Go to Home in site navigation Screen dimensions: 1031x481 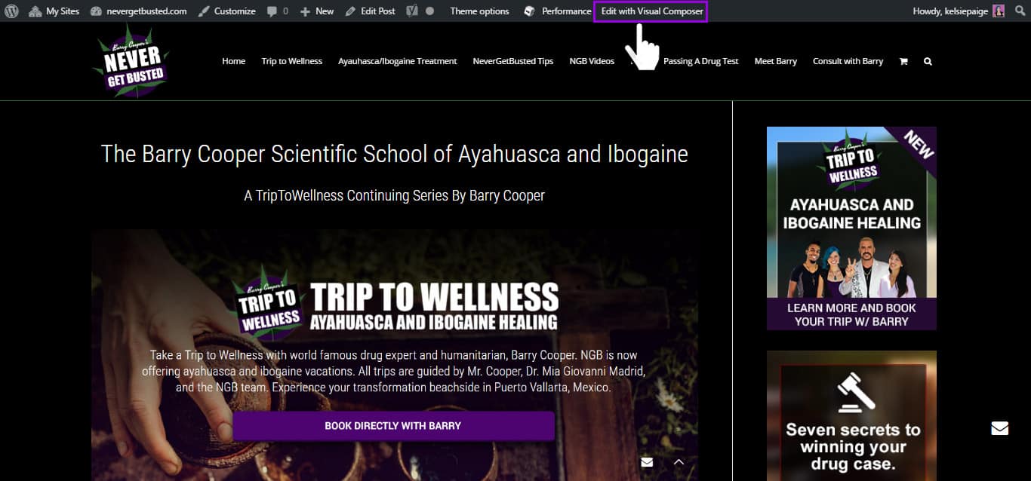233,61
